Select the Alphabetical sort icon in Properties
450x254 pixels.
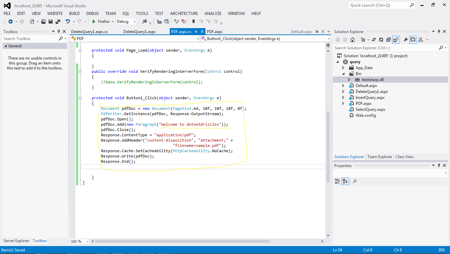pos(344,181)
